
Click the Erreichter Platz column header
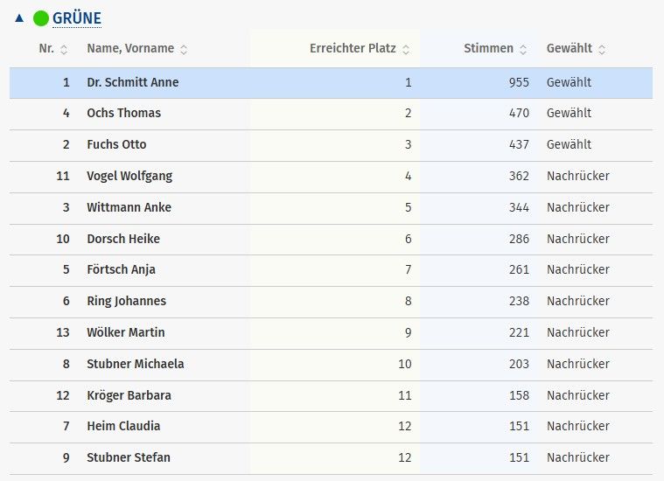point(353,48)
